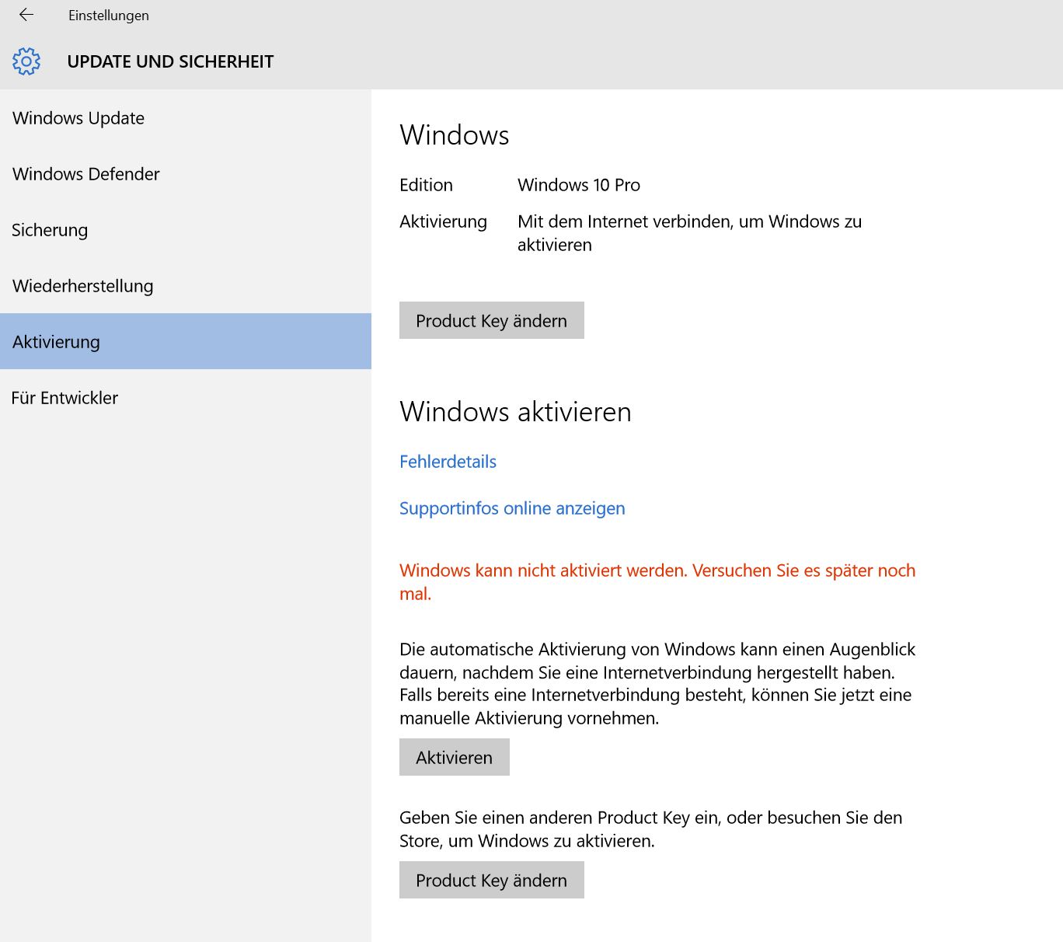Viewport: 1063px width, 942px height.
Task: Go to the Sicherung section
Action: tap(186, 230)
